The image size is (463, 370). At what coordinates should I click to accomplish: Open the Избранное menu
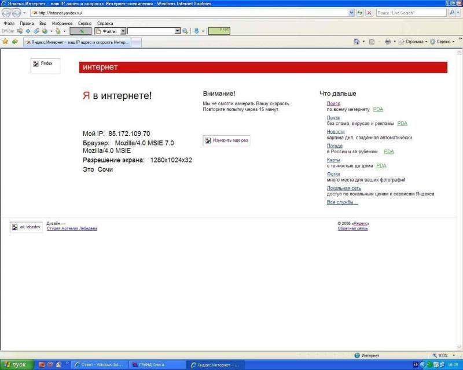pyautogui.click(x=62, y=23)
